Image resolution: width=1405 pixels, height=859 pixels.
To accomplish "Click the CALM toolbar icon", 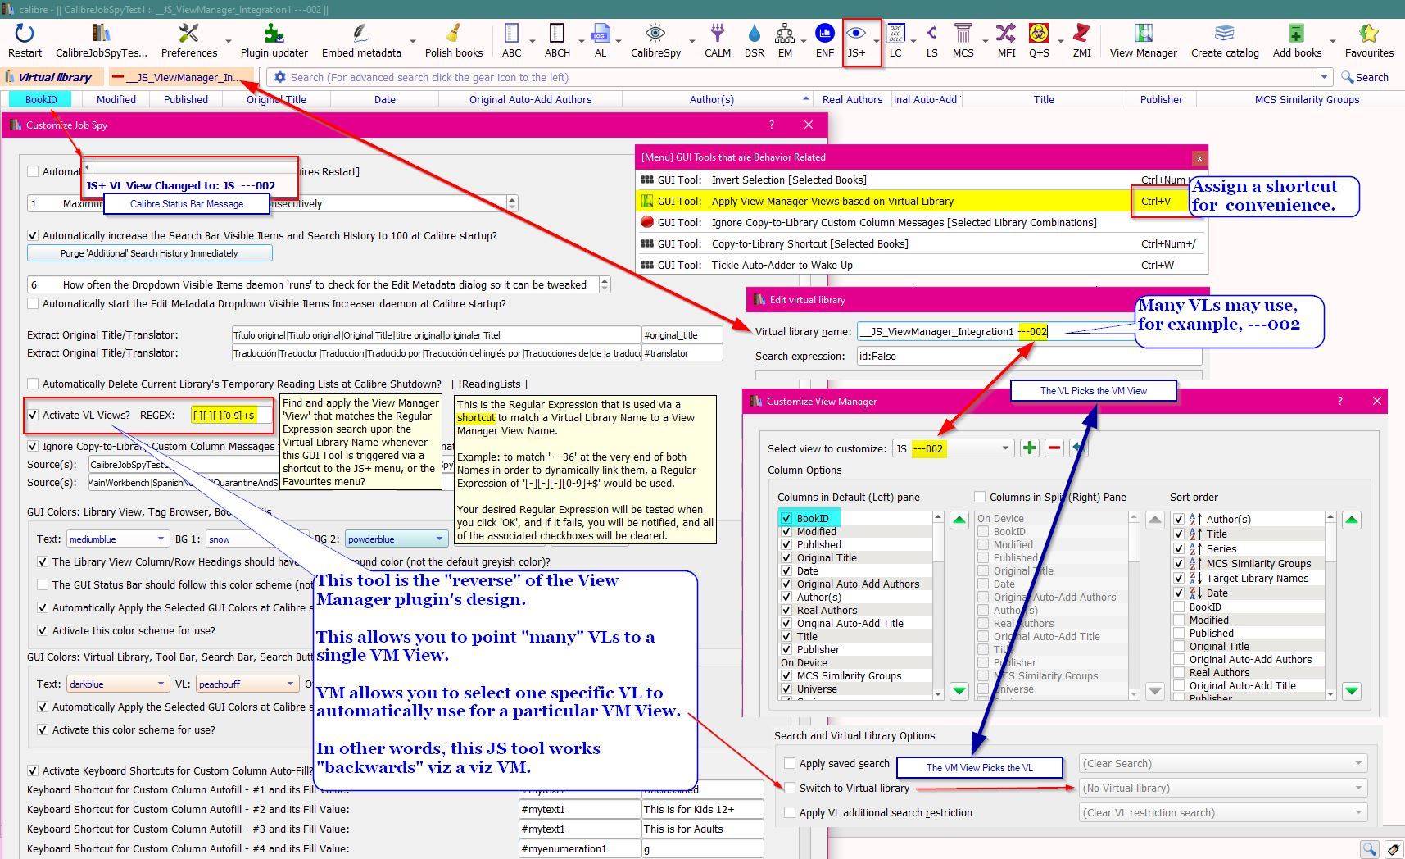I will (718, 41).
